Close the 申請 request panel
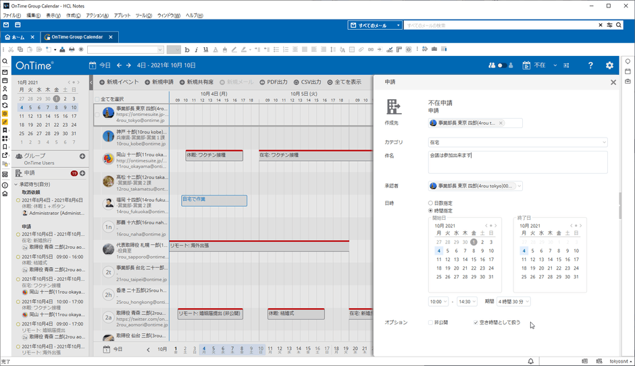The image size is (635, 366). pyautogui.click(x=613, y=82)
